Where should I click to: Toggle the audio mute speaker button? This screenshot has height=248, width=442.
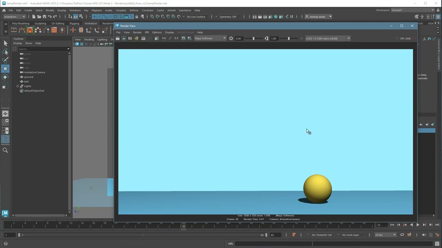point(424,235)
